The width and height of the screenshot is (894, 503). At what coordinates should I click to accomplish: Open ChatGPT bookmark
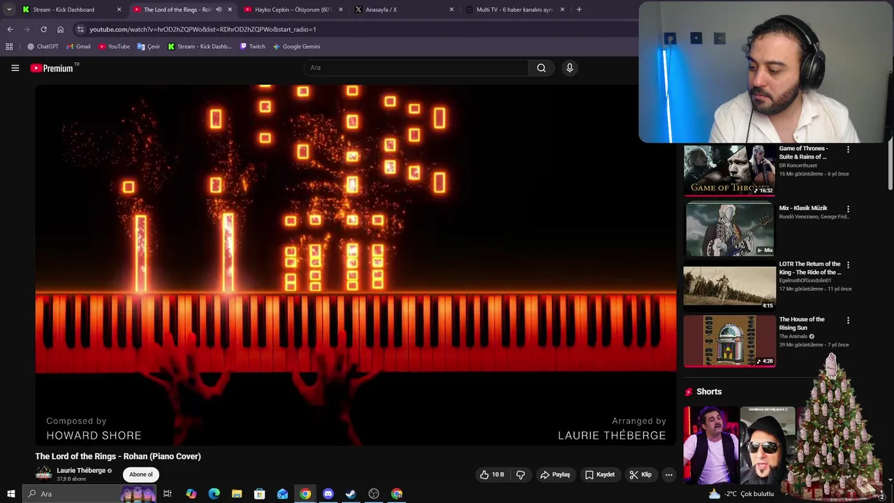point(43,47)
